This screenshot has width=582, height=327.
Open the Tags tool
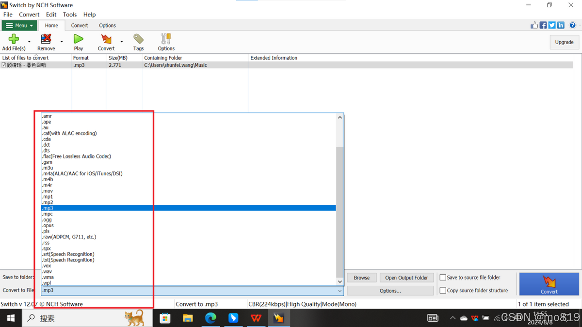pyautogui.click(x=139, y=39)
